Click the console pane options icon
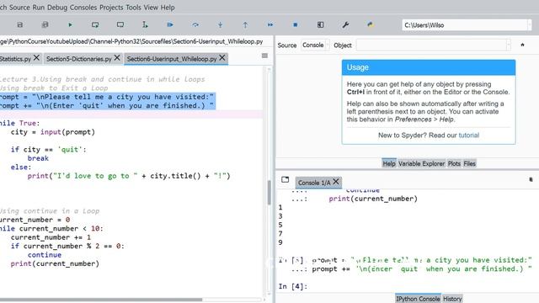539x303 pixels. 531,179
